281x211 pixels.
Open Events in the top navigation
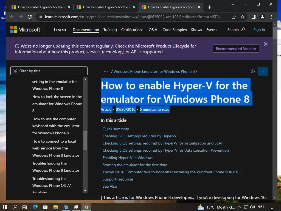point(212,30)
